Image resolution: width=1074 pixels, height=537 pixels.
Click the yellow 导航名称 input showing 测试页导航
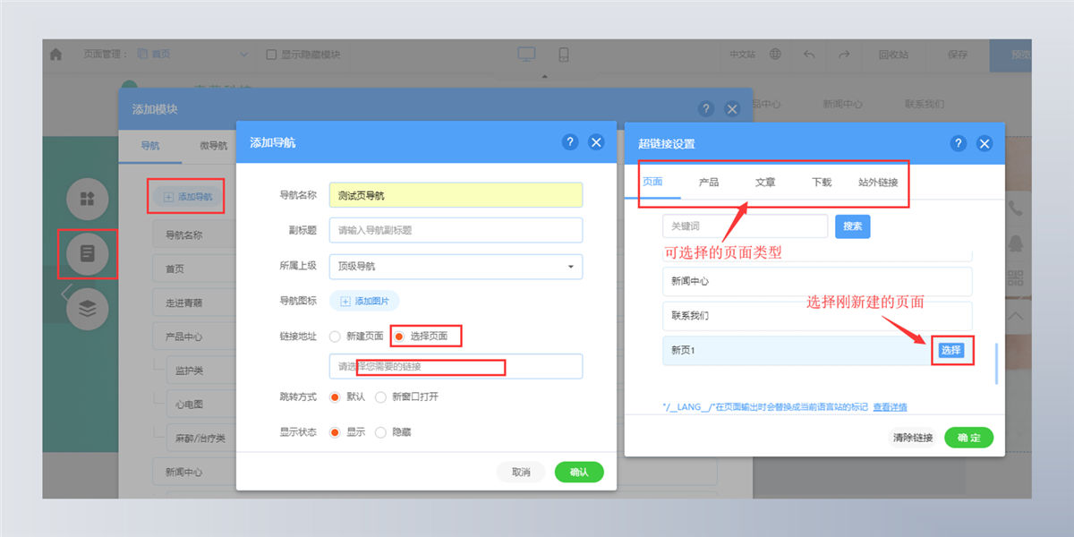click(x=456, y=194)
